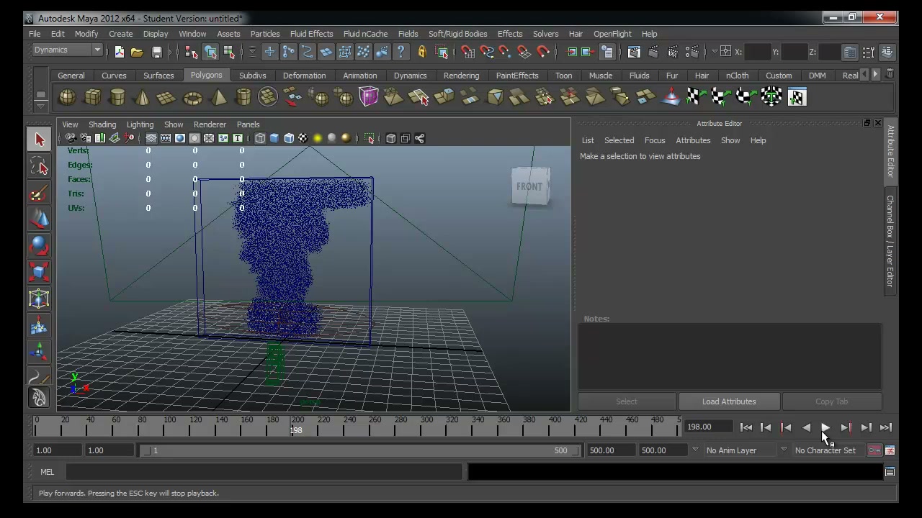Click the yellow lock icon in status line
This screenshot has height=518, width=922.
422,52
